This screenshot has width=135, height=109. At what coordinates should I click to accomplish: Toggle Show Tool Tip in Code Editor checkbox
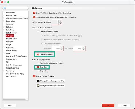pyautogui.click(x=34, y=13)
